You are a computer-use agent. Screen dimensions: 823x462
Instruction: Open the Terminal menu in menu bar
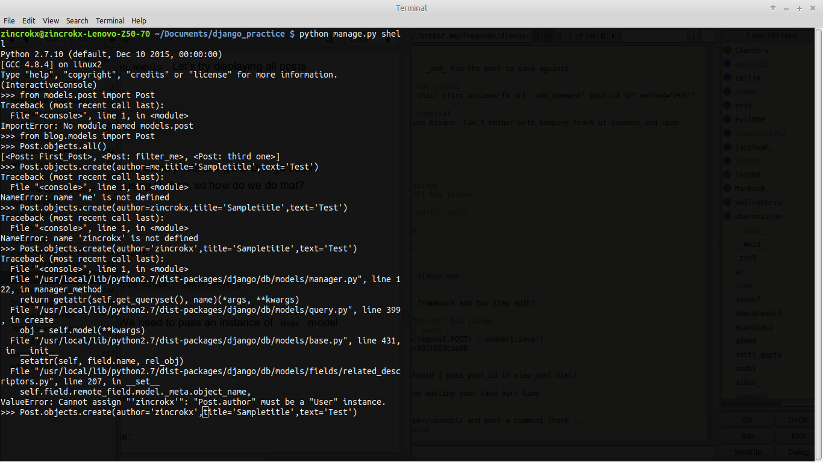point(110,20)
